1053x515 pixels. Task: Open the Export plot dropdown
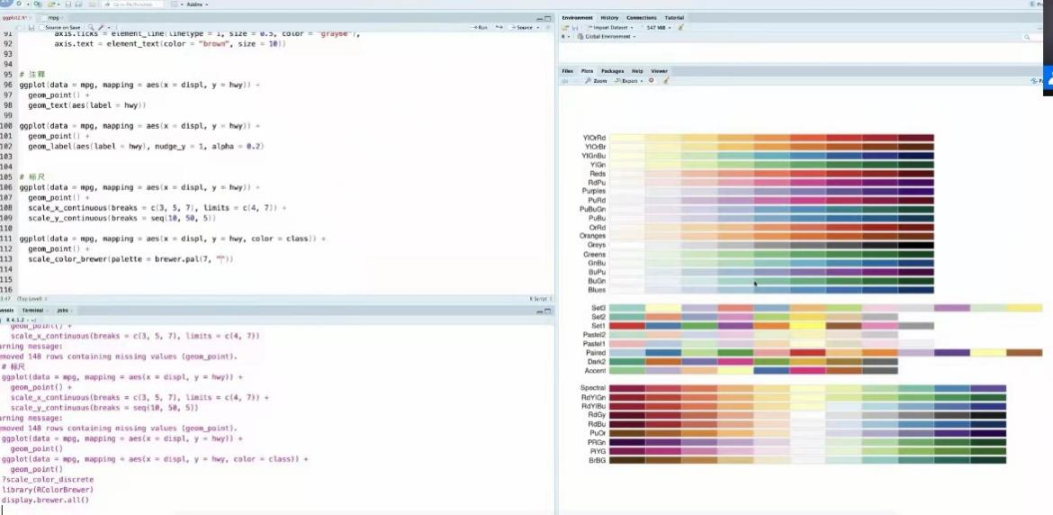[x=629, y=80]
